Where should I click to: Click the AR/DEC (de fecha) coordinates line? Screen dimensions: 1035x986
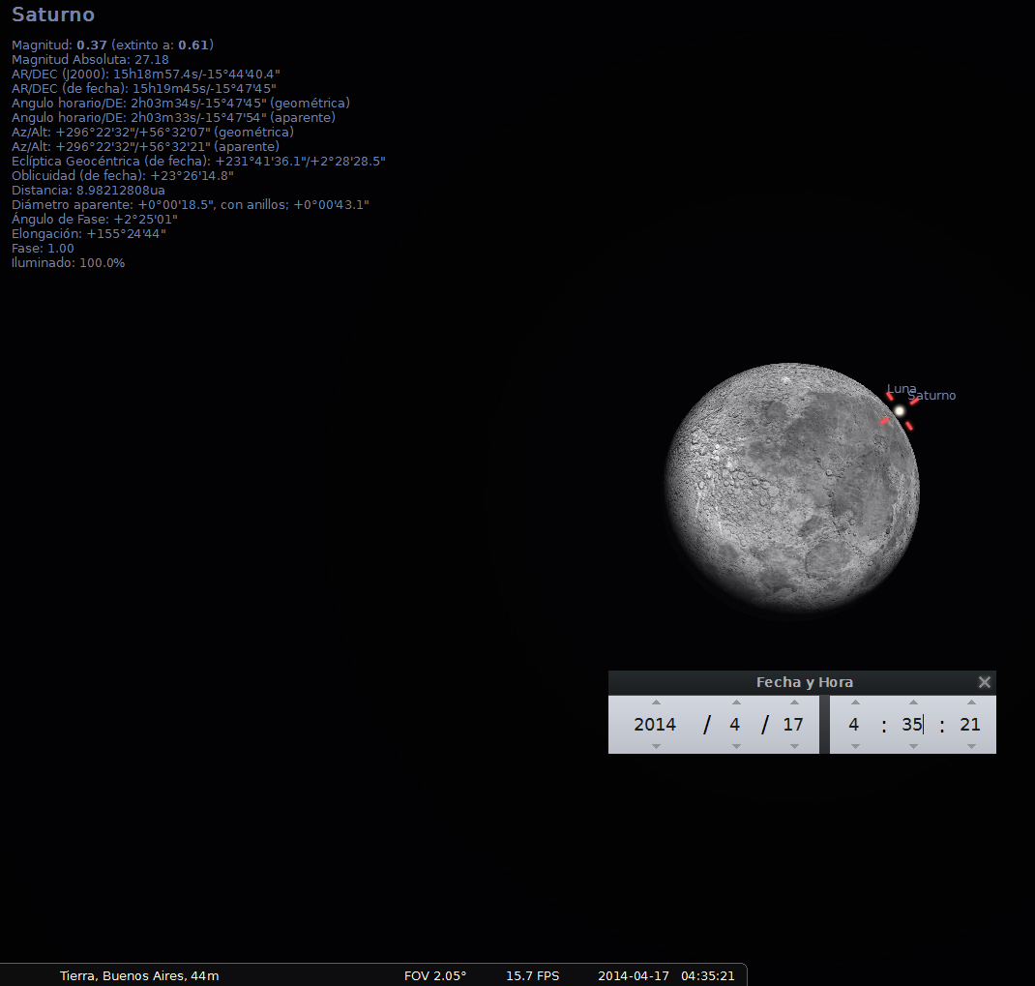pyautogui.click(x=144, y=88)
